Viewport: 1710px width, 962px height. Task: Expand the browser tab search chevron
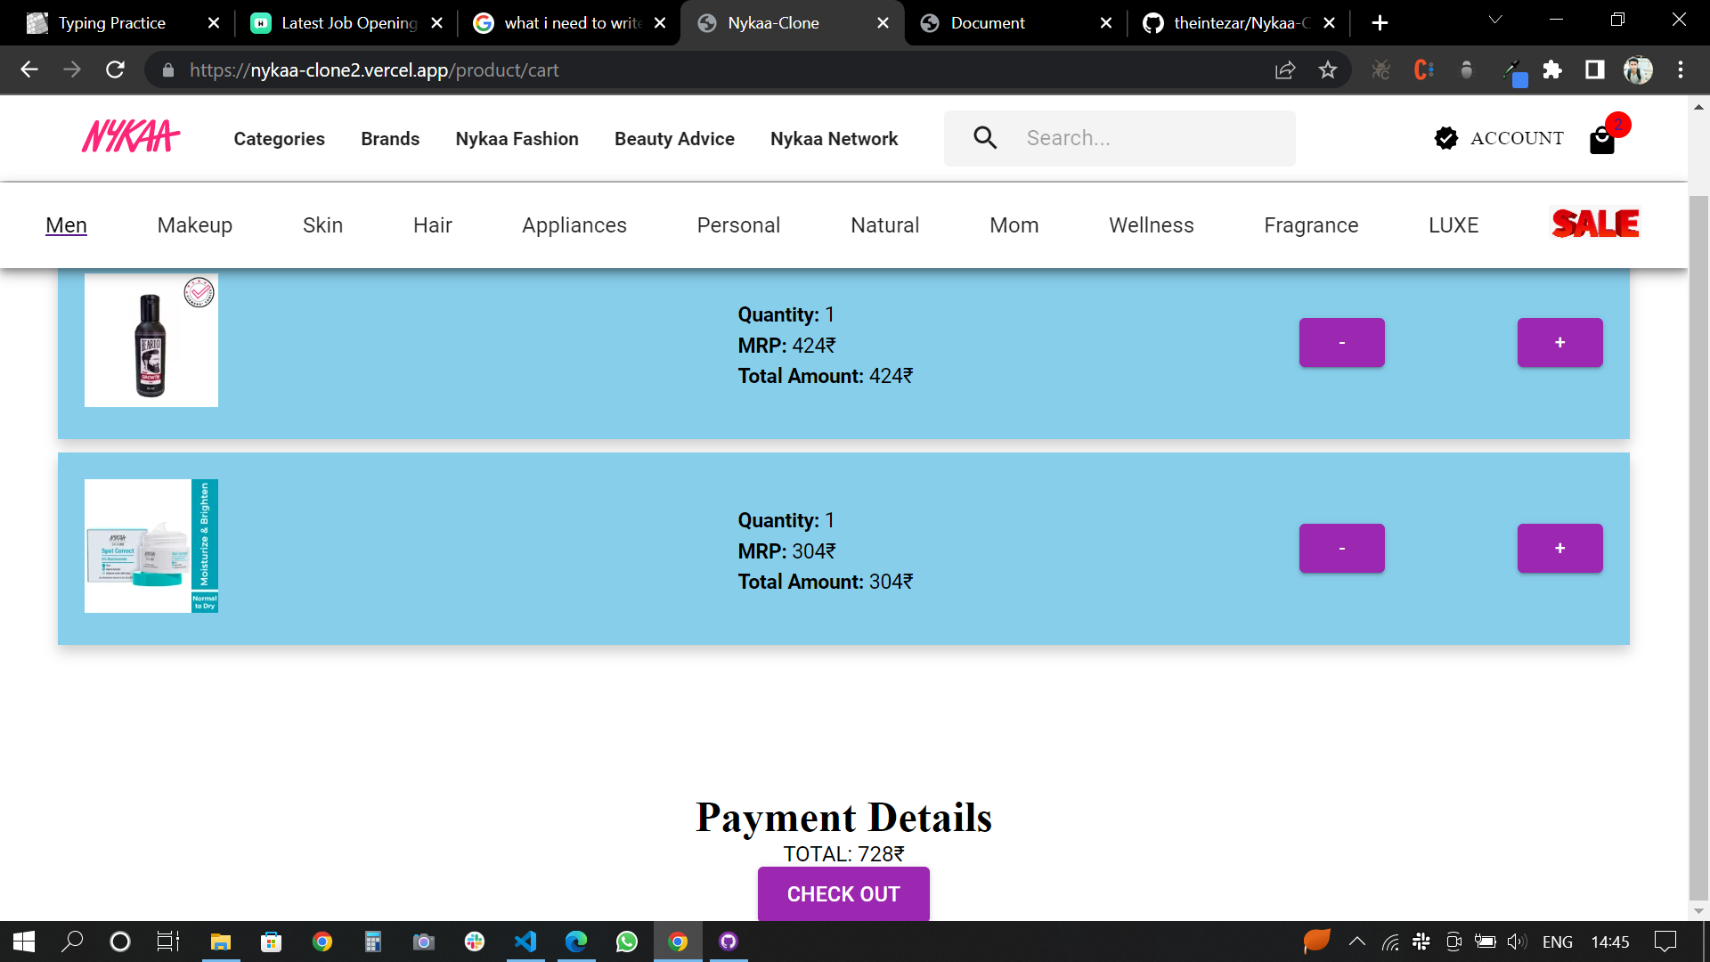click(1494, 19)
